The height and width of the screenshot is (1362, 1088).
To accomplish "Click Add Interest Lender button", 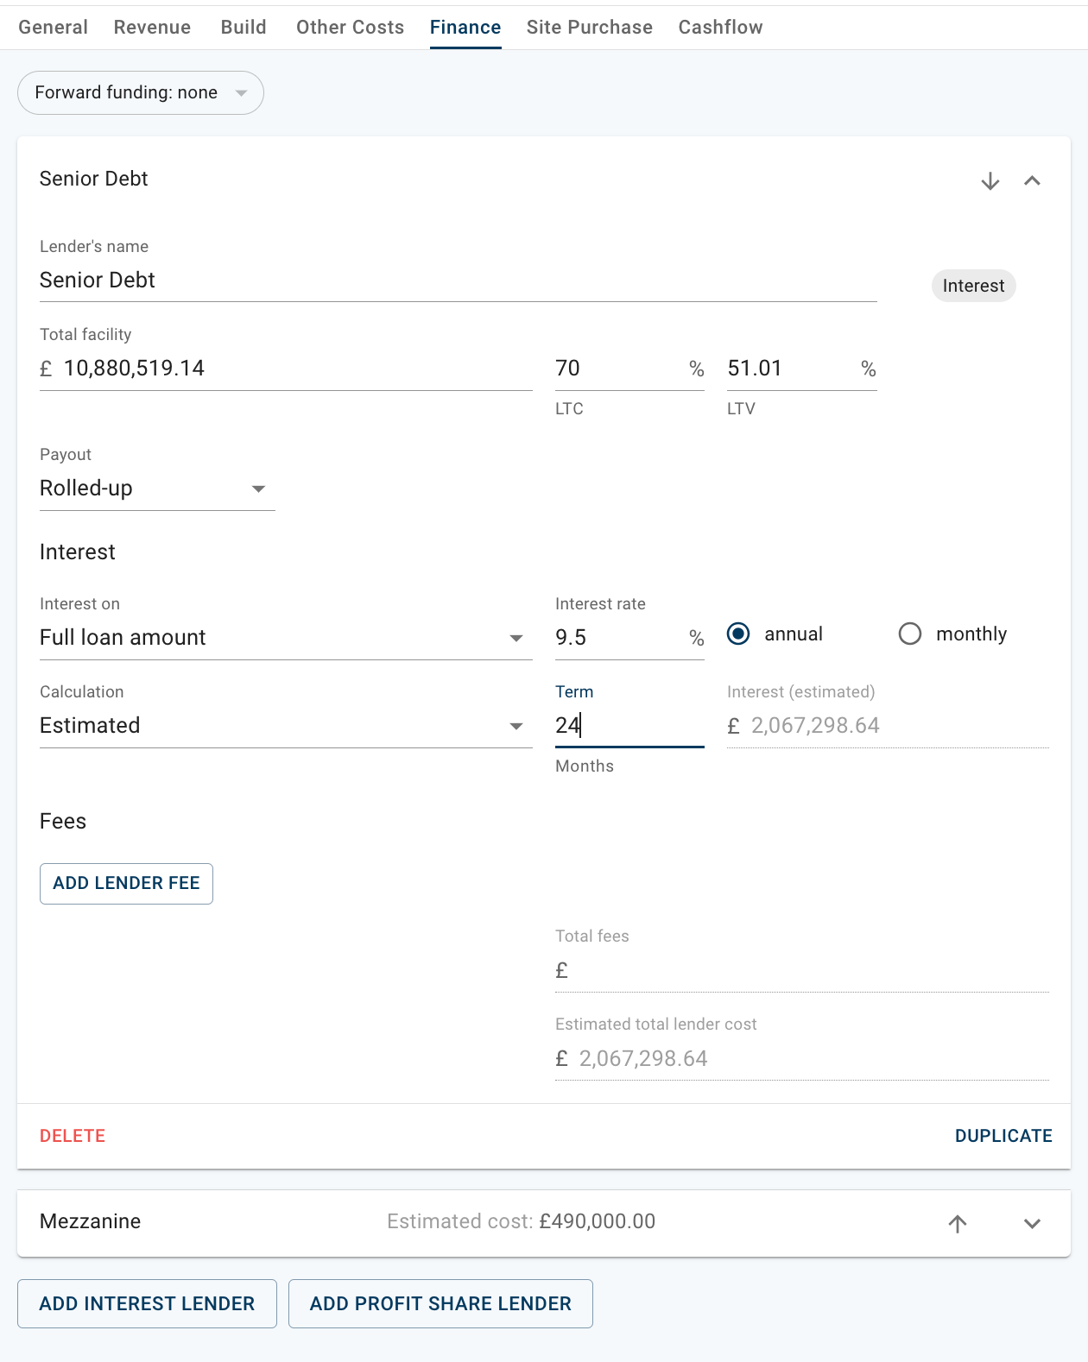I will [147, 1303].
